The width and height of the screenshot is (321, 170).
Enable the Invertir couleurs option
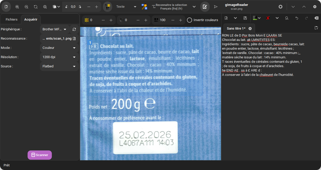tap(190, 20)
